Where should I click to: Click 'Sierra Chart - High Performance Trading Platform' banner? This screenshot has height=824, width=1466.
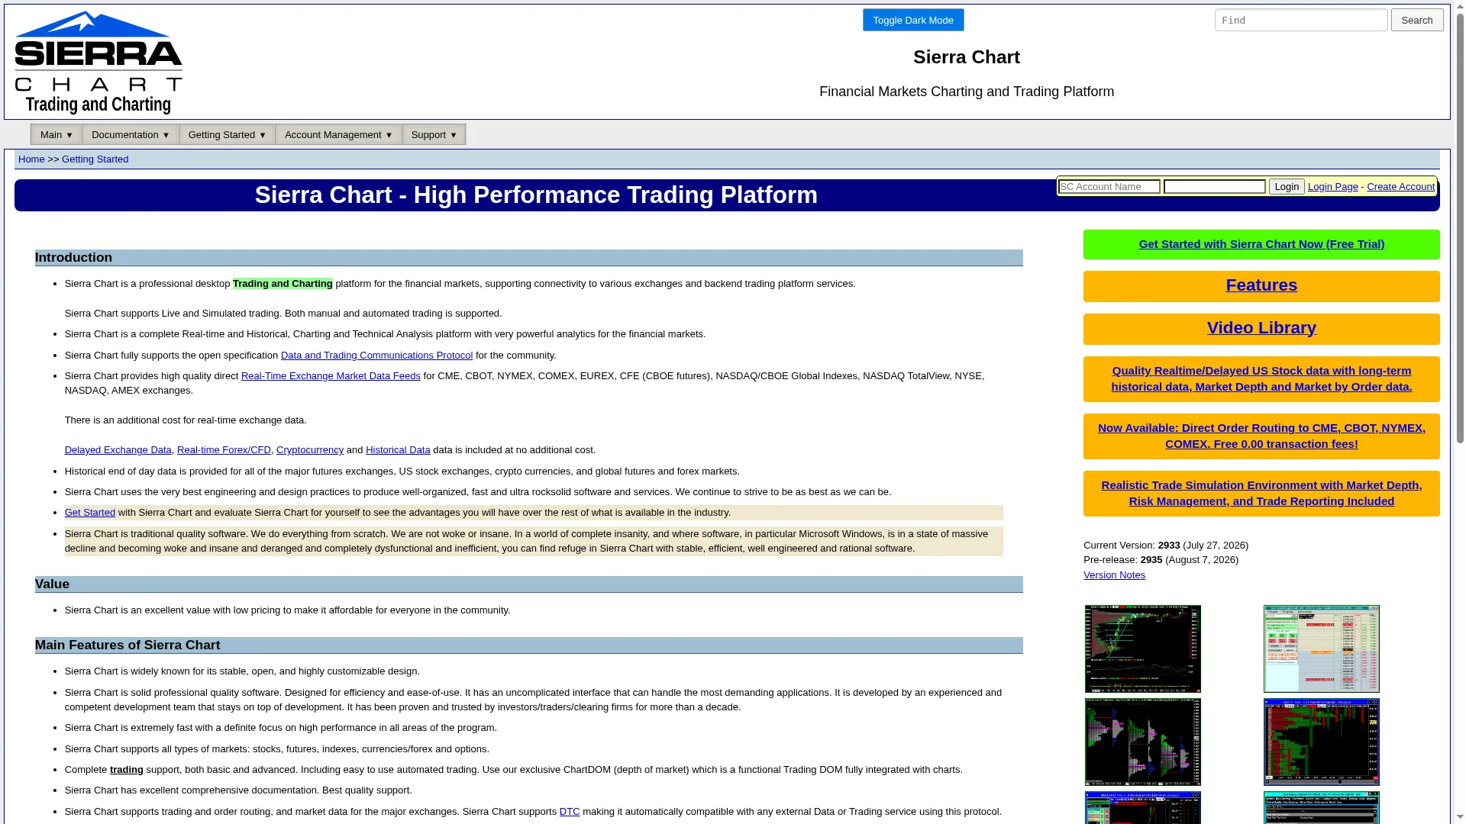pyautogui.click(x=536, y=195)
